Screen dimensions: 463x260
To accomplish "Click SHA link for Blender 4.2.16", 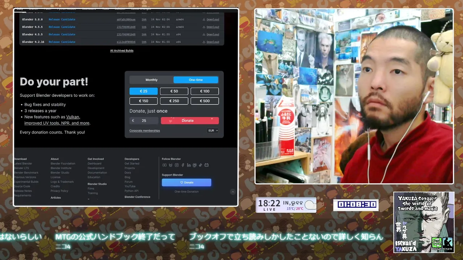I will coord(144,42).
